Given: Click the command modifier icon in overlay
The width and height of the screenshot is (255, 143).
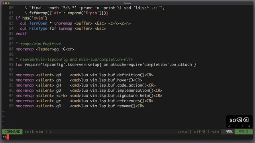Looking at the screenshot, I should click(x=249, y=126).
